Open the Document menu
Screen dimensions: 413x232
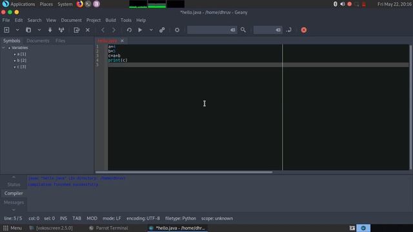[x=72, y=20]
